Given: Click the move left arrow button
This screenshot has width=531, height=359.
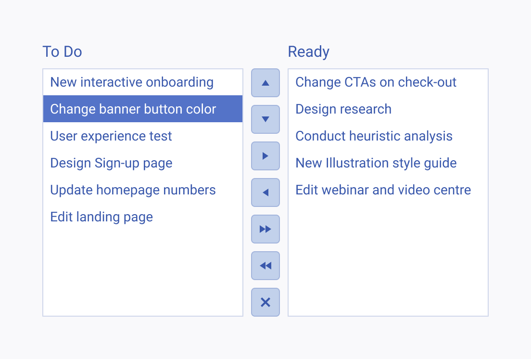Looking at the screenshot, I should coord(265,192).
